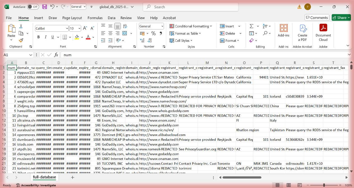Toggle the AutoSave switch
This screenshot has width=354, height=188.
(x=33, y=7)
